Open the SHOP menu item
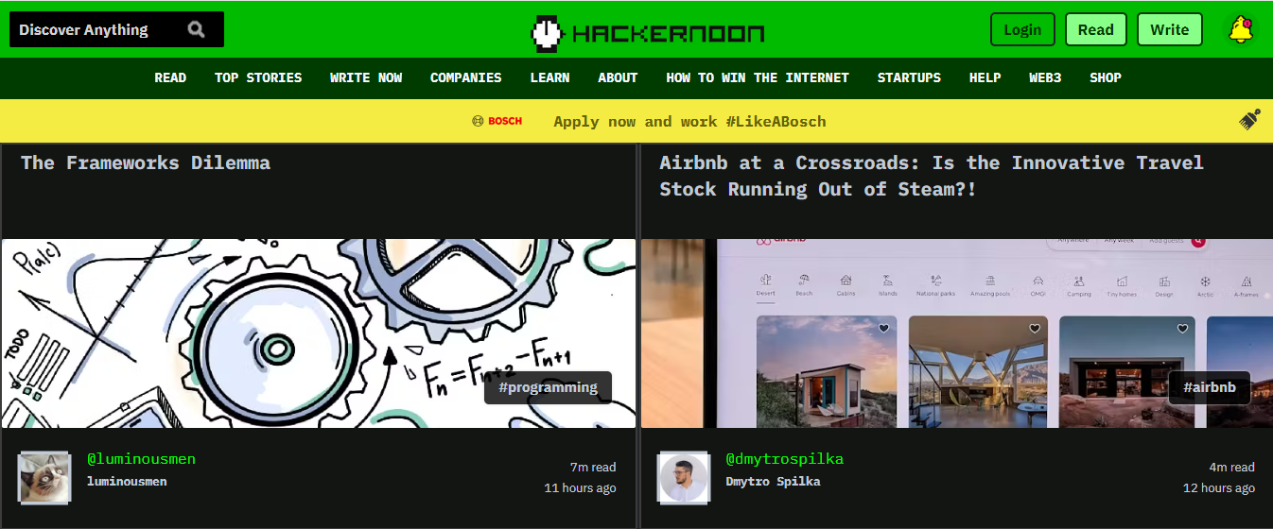The height and width of the screenshot is (529, 1273). [1106, 77]
